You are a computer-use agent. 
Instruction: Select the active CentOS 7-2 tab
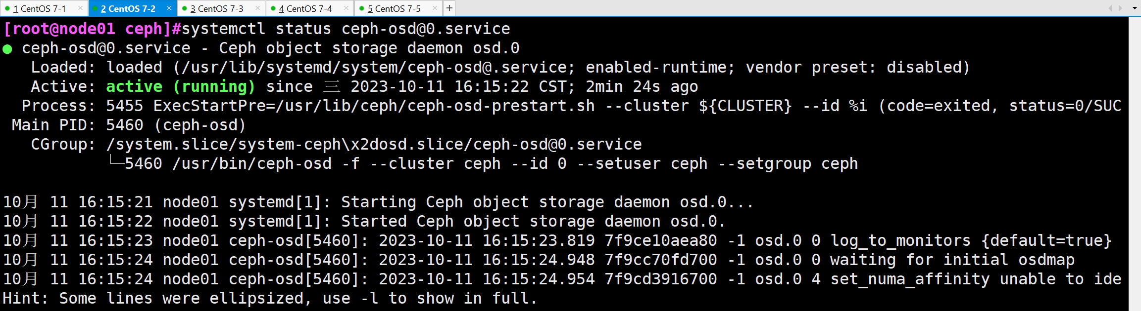pos(128,8)
